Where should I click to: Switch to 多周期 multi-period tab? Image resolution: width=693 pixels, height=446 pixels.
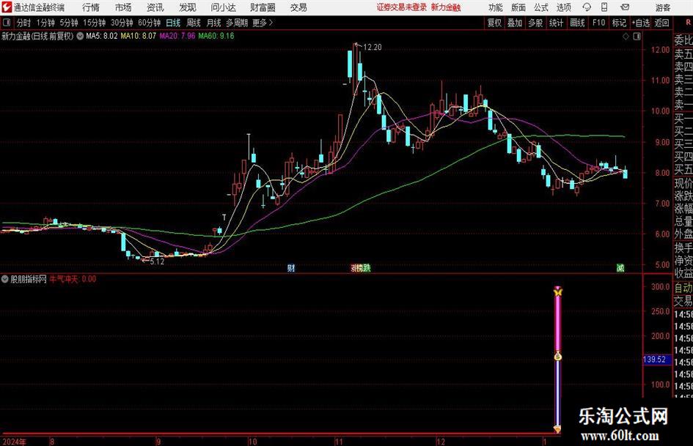237,23
